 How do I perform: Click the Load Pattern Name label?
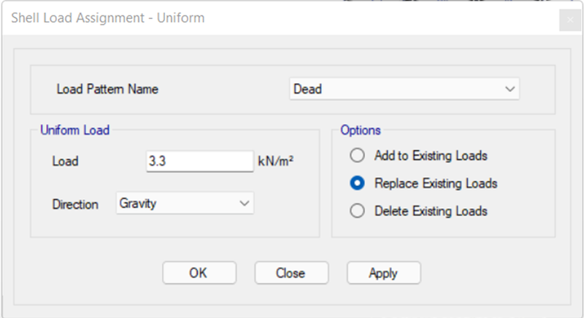pos(107,89)
